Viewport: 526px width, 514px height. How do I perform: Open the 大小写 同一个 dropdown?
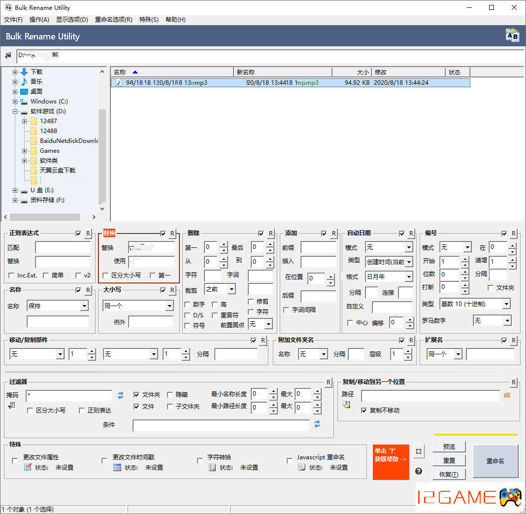pyautogui.click(x=169, y=306)
